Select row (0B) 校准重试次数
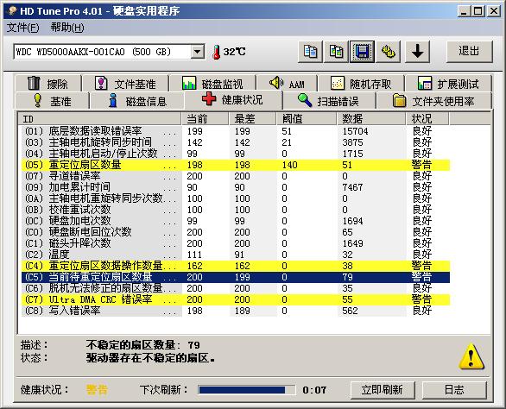Viewport: 506px width, 409px height. pyautogui.click(x=236, y=210)
